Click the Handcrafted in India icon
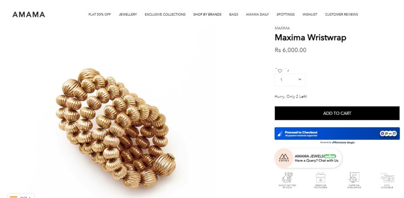Viewport: 404px width, 198px height. (287, 178)
